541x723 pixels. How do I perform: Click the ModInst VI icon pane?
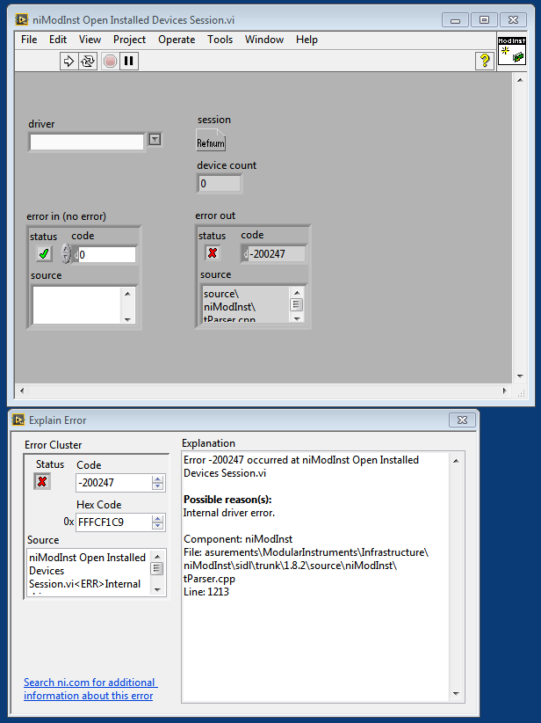[x=511, y=50]
